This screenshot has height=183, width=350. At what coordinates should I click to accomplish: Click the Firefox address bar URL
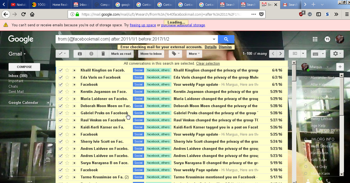(x=161, y=14)
